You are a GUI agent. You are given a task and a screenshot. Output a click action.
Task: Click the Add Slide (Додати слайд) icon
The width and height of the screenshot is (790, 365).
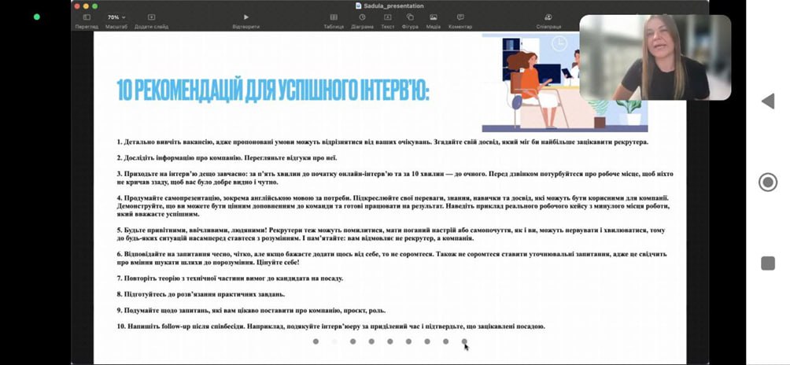point(151,17)
